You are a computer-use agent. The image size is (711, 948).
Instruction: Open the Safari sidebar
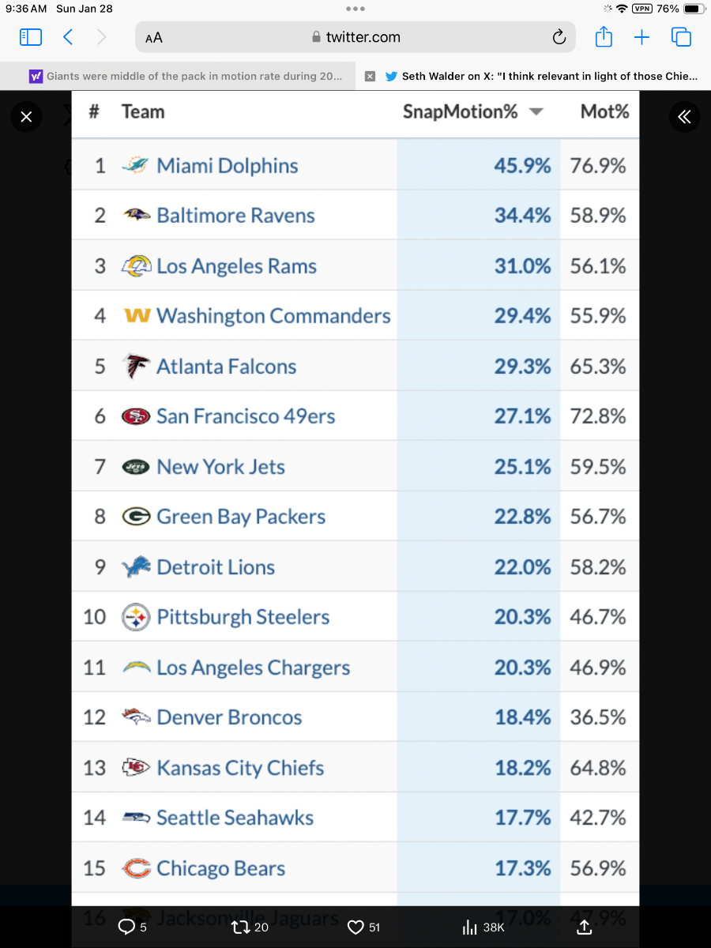(x=30, y=37)
